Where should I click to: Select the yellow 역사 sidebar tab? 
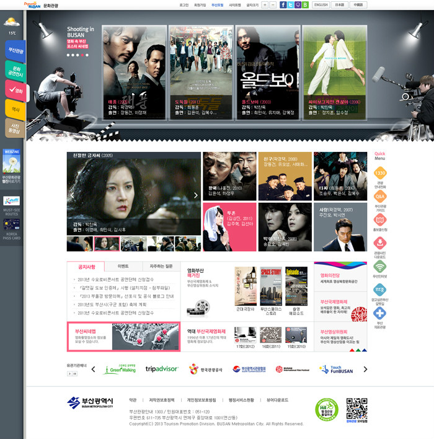(x=15, y=110)
